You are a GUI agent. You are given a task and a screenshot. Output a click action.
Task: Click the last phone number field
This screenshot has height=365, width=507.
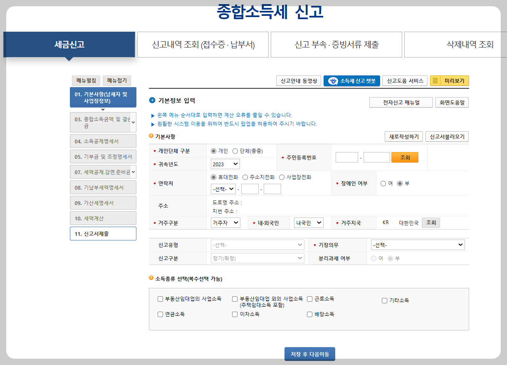tap(272, 189)
